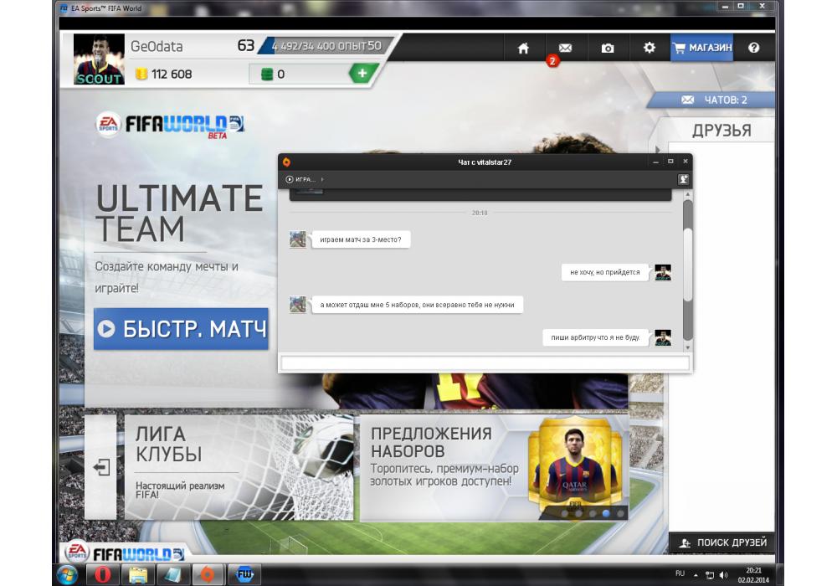Image resolution: width=837 pixels, height=586 pixels.
Task: Expand the ИГРА... dropdown in chat
Action: click(x=305, y=179)
